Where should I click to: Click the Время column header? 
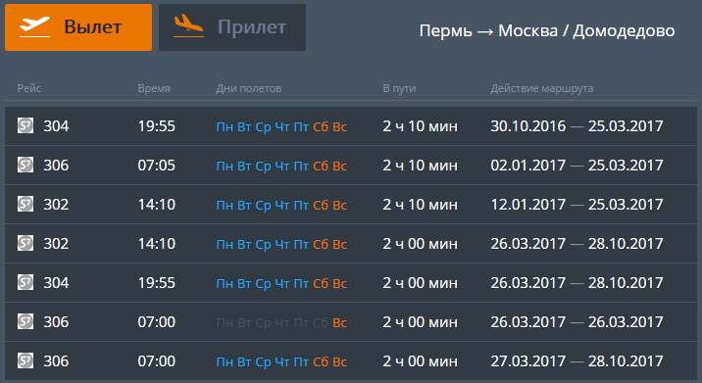click(x=154, y=88)
